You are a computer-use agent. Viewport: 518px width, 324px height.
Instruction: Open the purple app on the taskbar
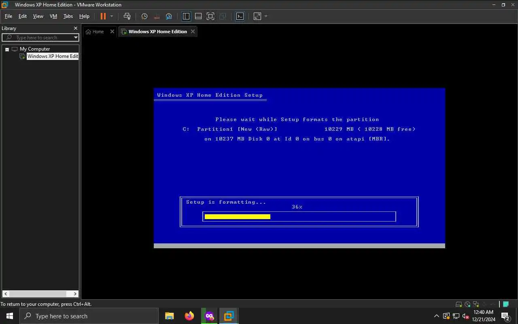[209, 316]
